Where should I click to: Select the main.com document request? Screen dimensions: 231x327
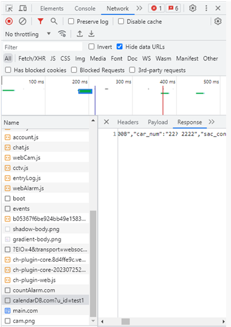46,311
